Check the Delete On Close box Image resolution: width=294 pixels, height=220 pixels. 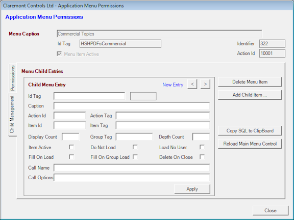click(202, 157)
